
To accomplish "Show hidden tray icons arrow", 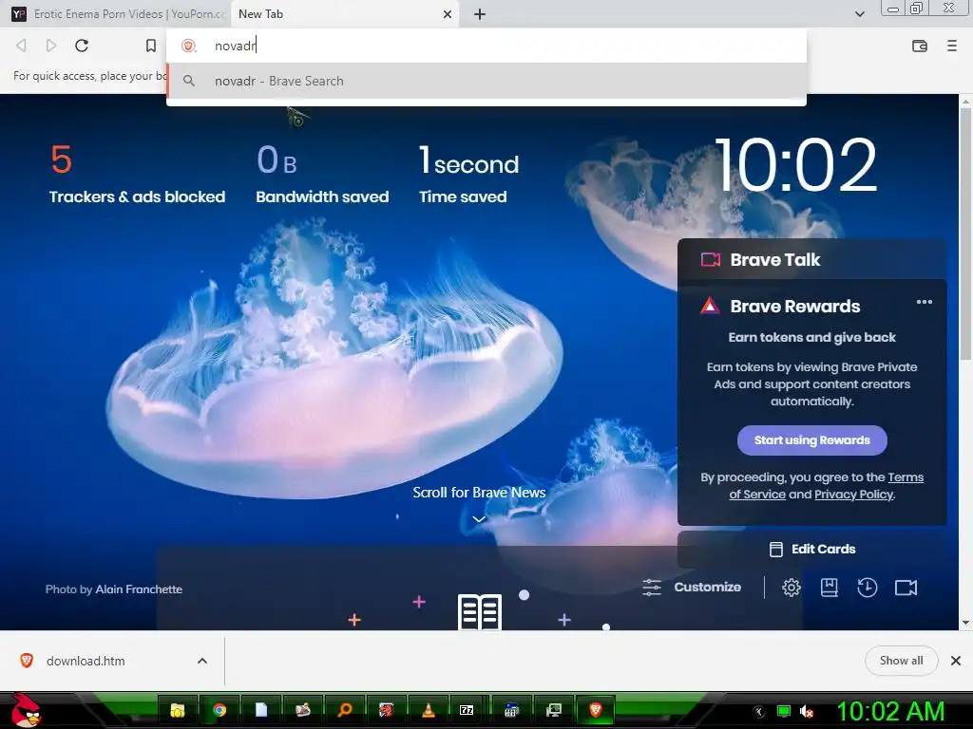I will 759,712.
